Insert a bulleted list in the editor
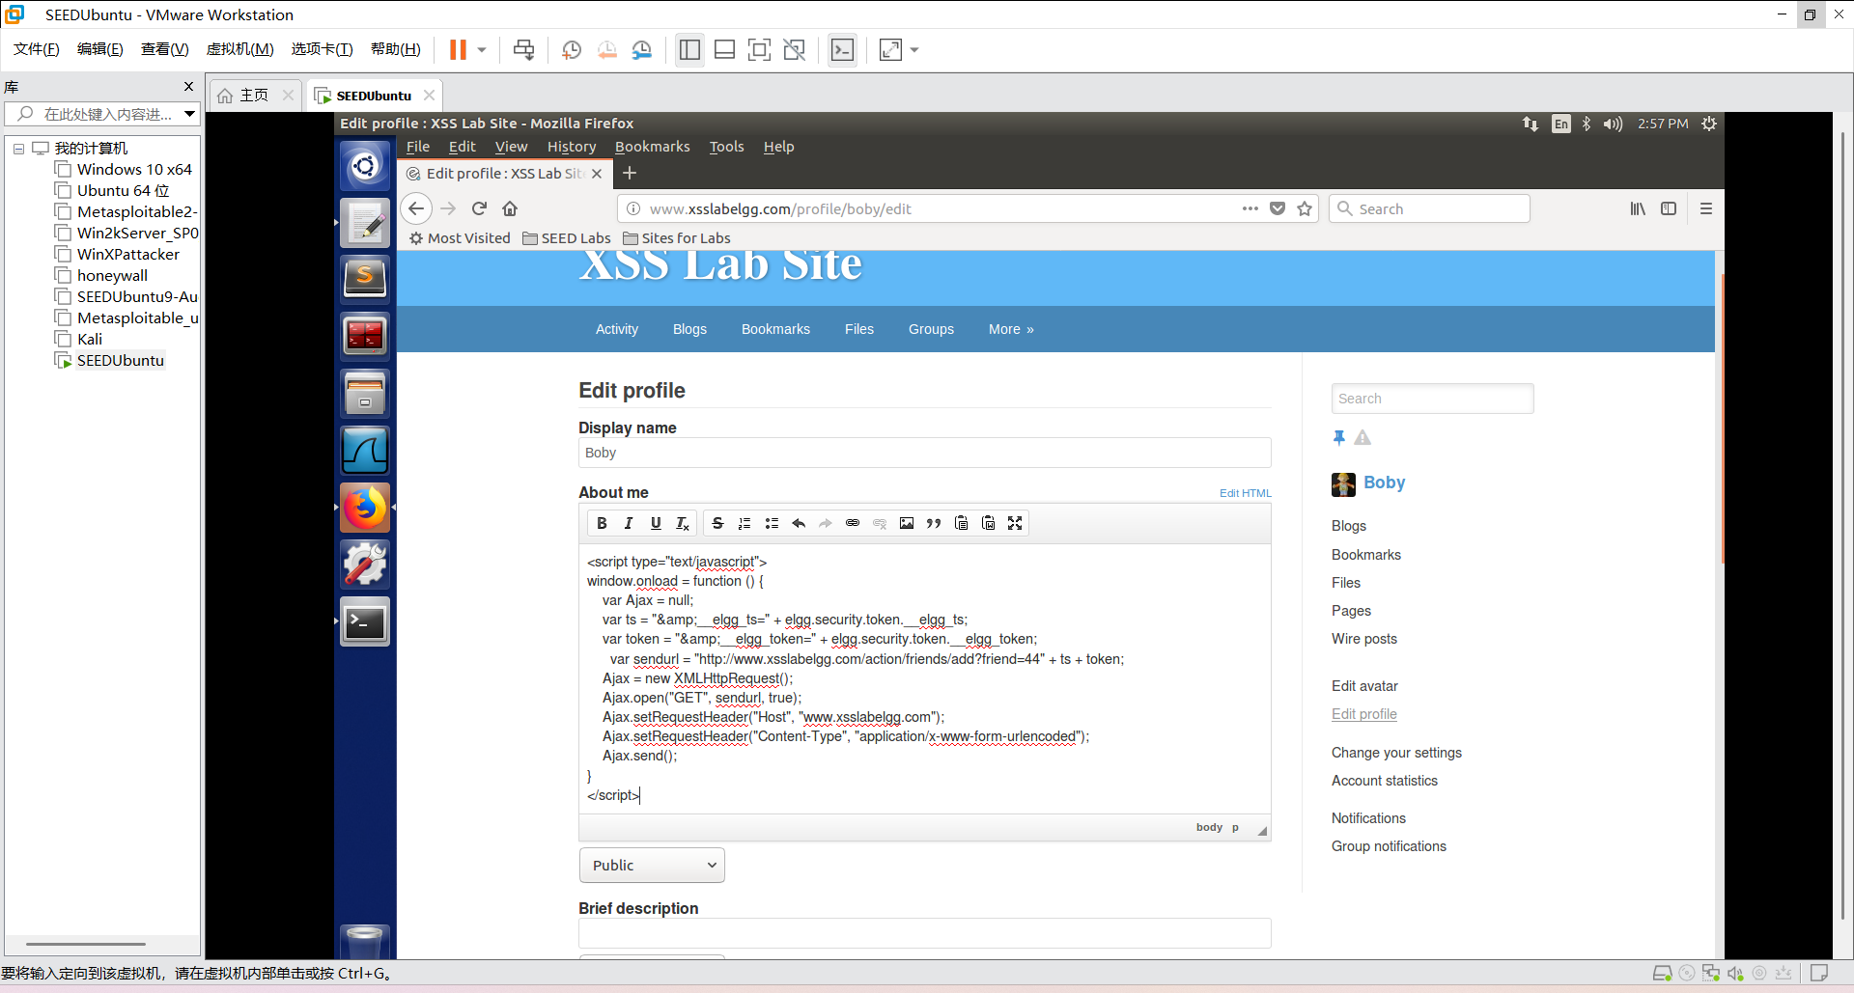Viewport: 1854px width, 993px height. (772, 523)
